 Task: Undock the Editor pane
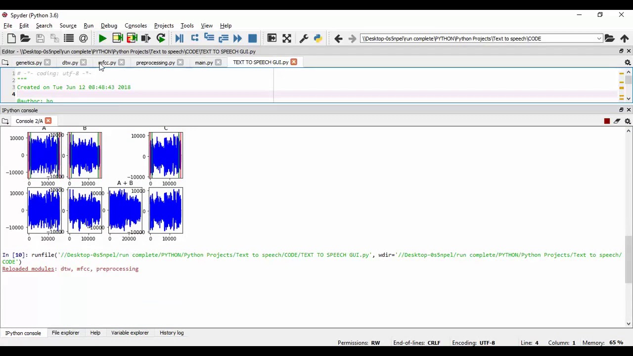pos(621,51)
